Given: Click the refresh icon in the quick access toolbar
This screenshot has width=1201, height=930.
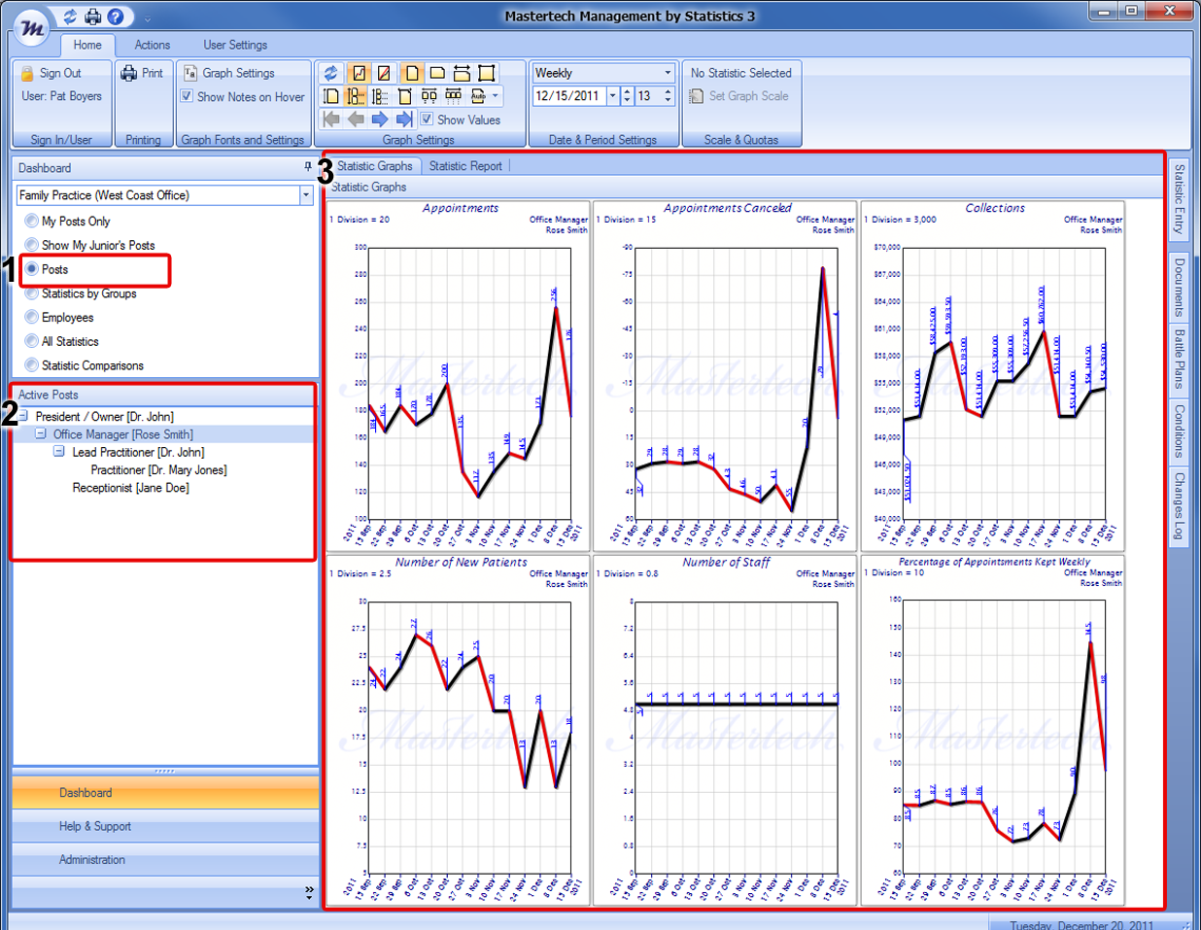Looking at the screenshot, I should tap(71, 17).
